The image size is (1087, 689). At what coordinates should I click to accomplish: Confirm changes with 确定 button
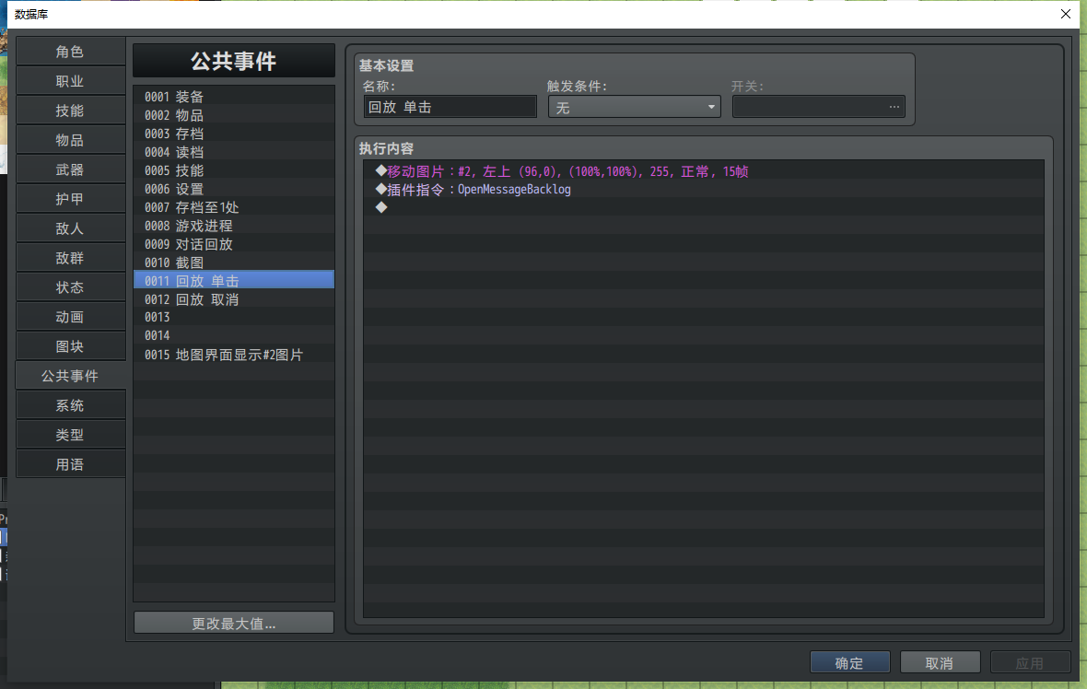[850, 662]
